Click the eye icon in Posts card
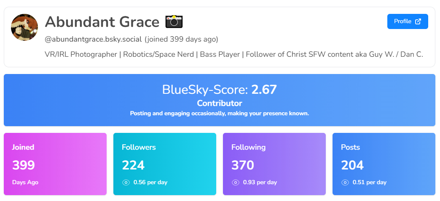This screenshot has height=201, width=440. [345, 182]
